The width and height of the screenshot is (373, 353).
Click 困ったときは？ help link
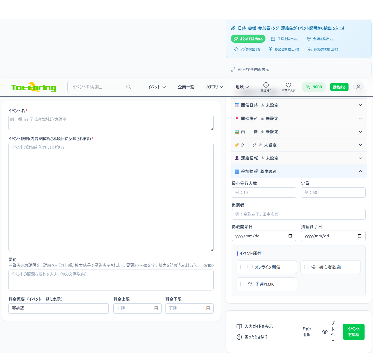point(252,337)
